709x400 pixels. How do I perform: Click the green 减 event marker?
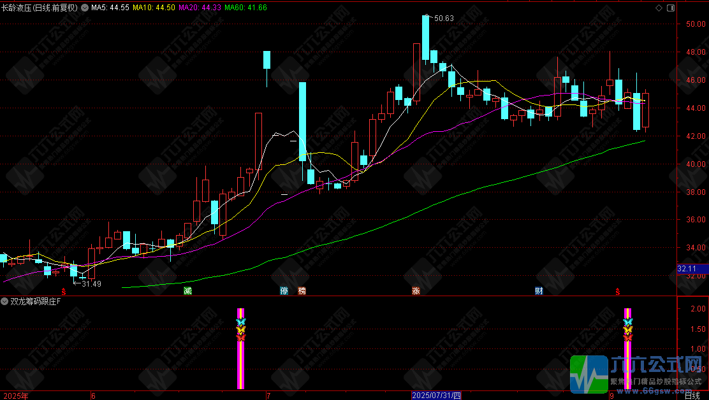coord(187,290)
